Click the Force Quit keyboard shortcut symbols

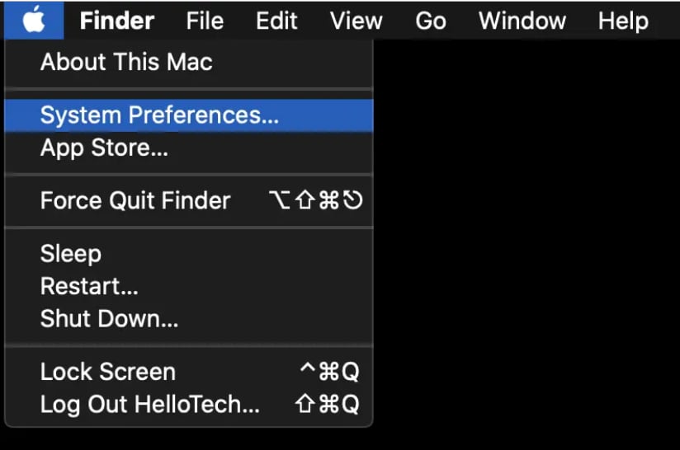click(315, 200)
